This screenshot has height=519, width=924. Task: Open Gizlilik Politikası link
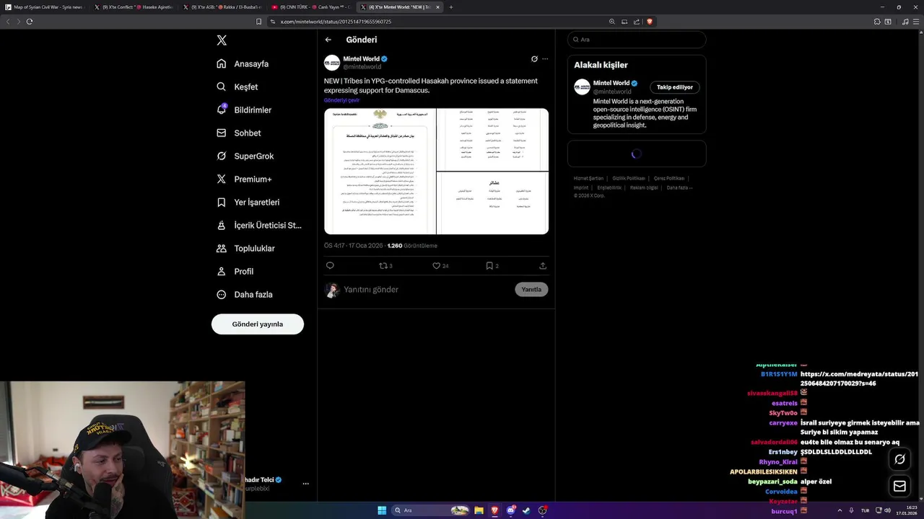click(629, 178)
